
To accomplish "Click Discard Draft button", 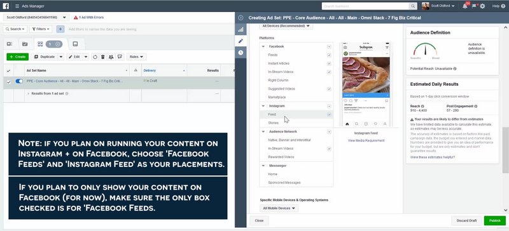I will click(466, 221).
